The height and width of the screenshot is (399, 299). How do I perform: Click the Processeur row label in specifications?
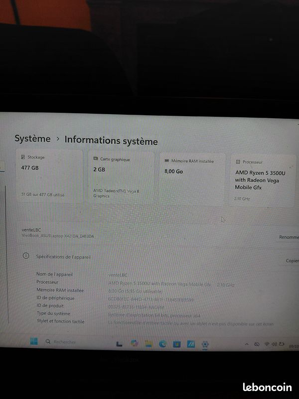(47, 282)
